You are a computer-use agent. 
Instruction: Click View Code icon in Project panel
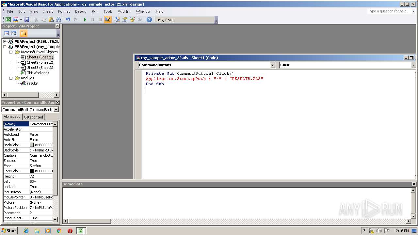click(7, 33)
